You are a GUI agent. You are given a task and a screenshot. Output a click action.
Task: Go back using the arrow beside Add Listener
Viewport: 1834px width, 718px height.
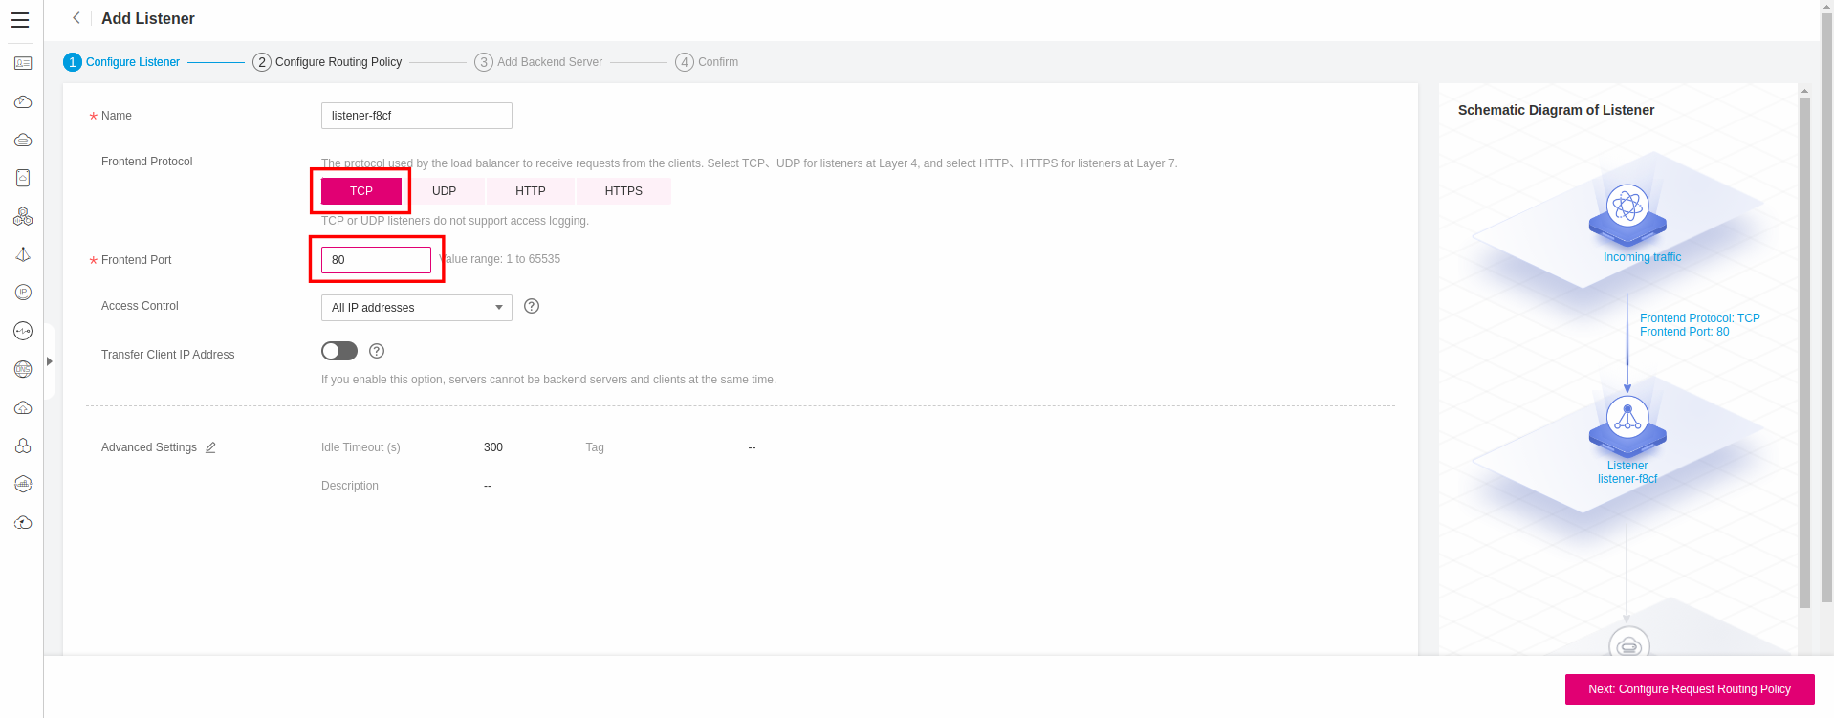(x=76, y=18)
